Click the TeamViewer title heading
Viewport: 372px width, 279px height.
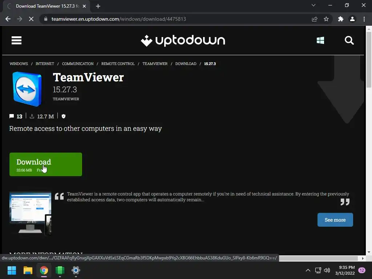tap(88, 77)
